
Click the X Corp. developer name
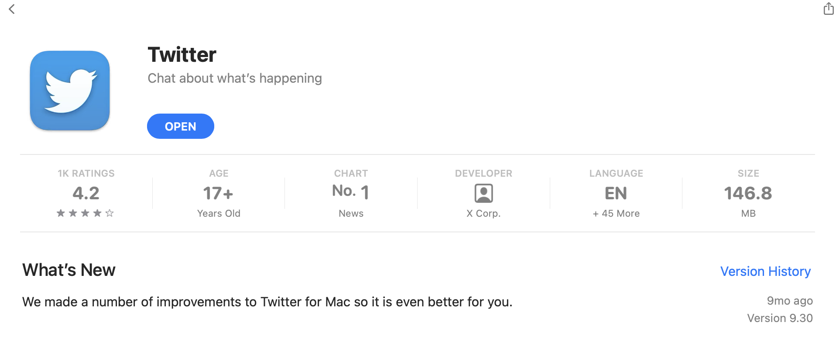coord(483,214)
